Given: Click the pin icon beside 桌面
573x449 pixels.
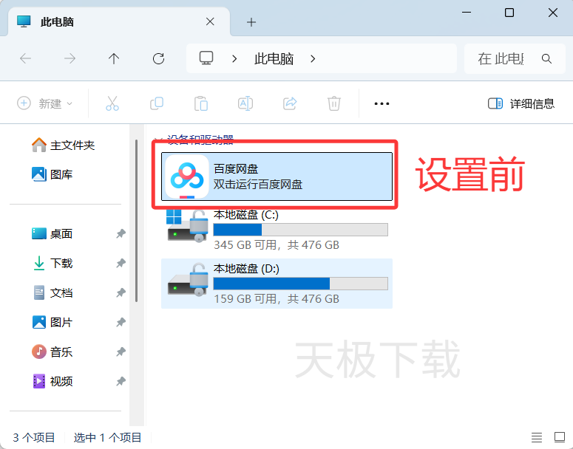Looking at the screenshot, I should (121, 233).
